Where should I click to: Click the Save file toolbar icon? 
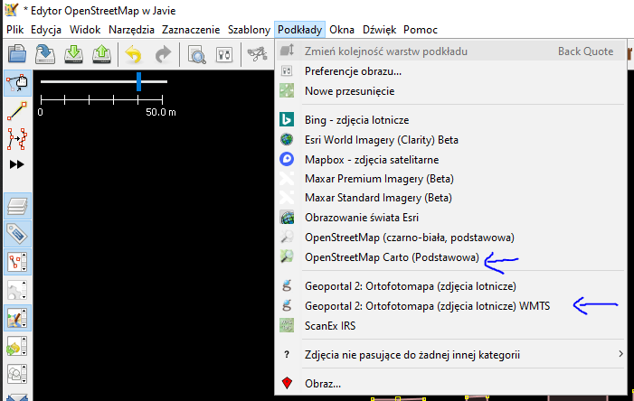45,53
